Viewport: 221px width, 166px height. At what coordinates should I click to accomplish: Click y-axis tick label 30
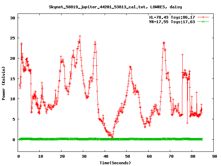[12, 18]
